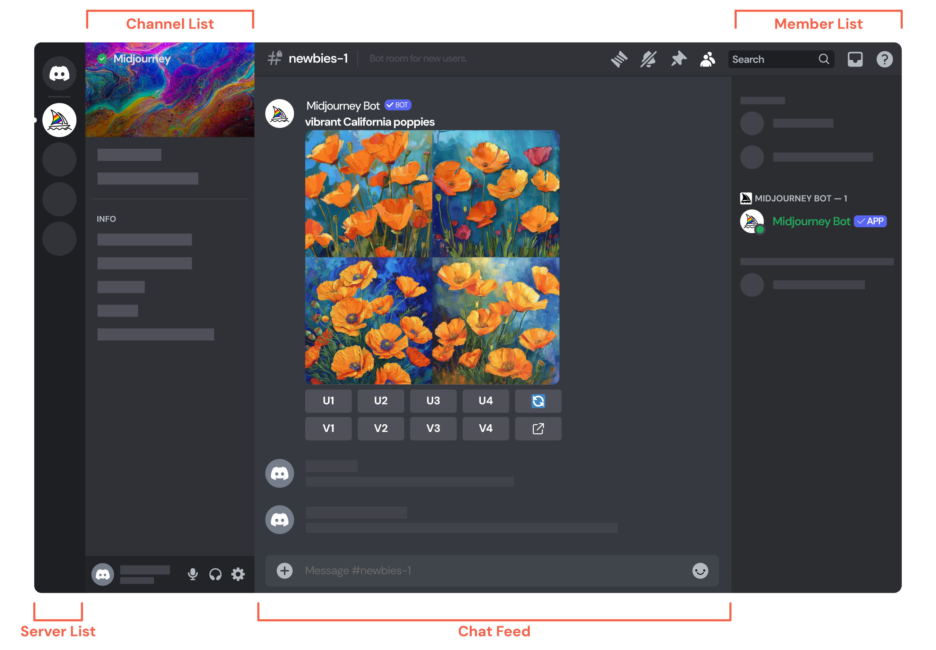Toggle the member list visibility
Viewport: 936px width, 650px height.
click(x=708, y=59)
